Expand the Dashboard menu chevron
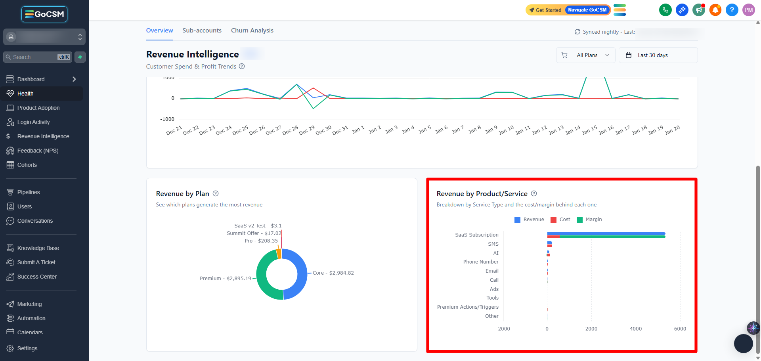Image resolution: width=761 pixels, height=361 pixels. click(74, 79)
